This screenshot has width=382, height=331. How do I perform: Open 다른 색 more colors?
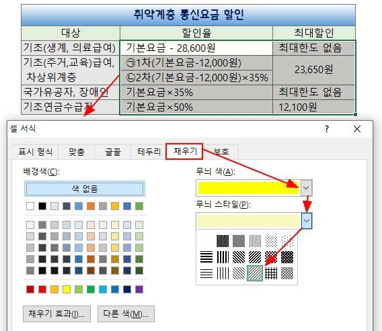click(126, 314)
